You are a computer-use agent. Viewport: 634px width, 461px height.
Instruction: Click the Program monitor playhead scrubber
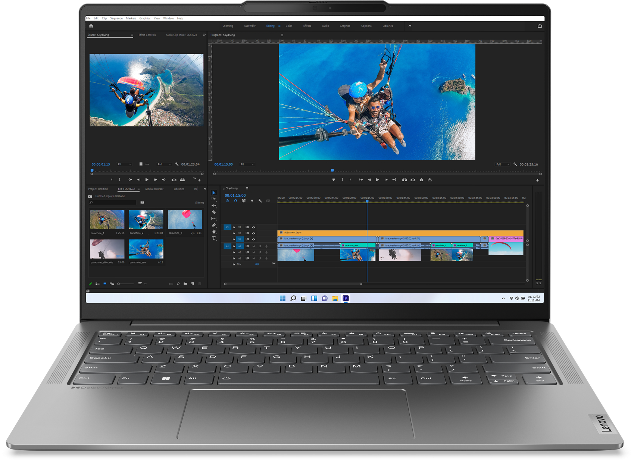coord(332,170)
